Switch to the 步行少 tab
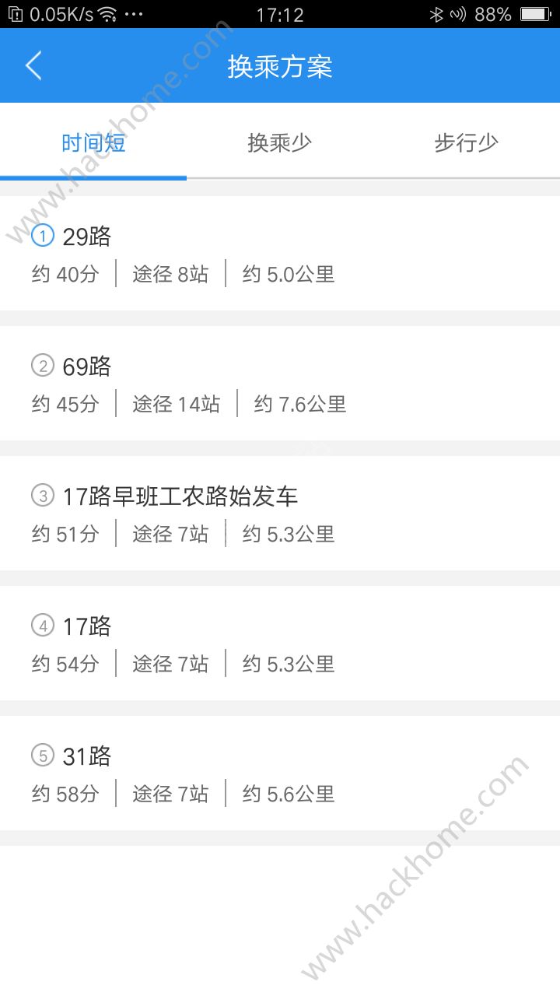 (467, 143)
